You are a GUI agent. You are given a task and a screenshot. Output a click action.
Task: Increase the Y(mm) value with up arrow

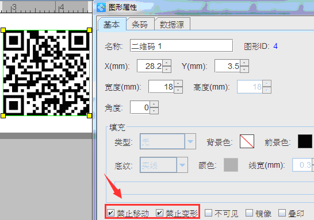244,63
